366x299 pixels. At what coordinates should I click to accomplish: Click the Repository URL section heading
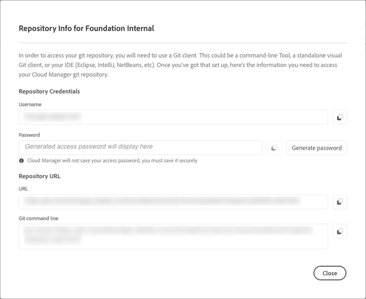(40, 176)
